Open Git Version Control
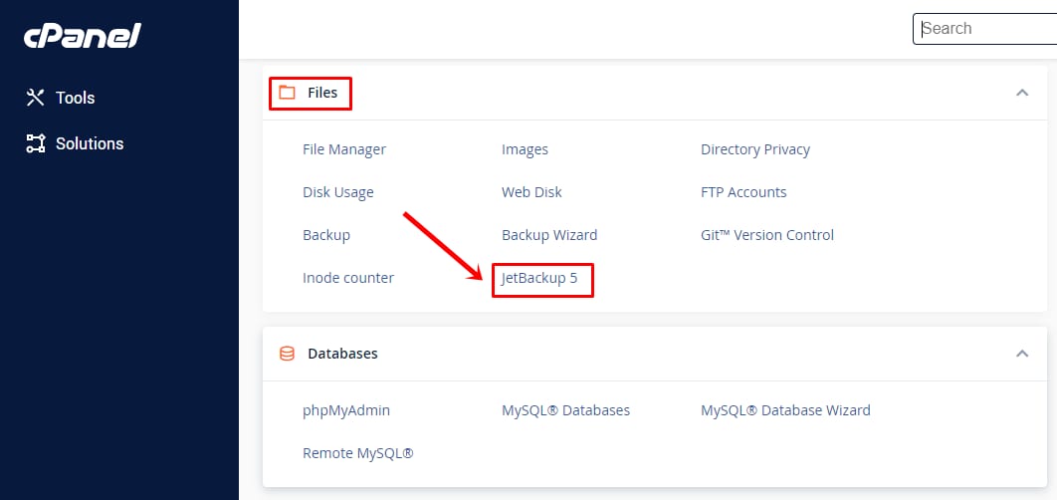The image size is (1057, 500). pos(767,235)
